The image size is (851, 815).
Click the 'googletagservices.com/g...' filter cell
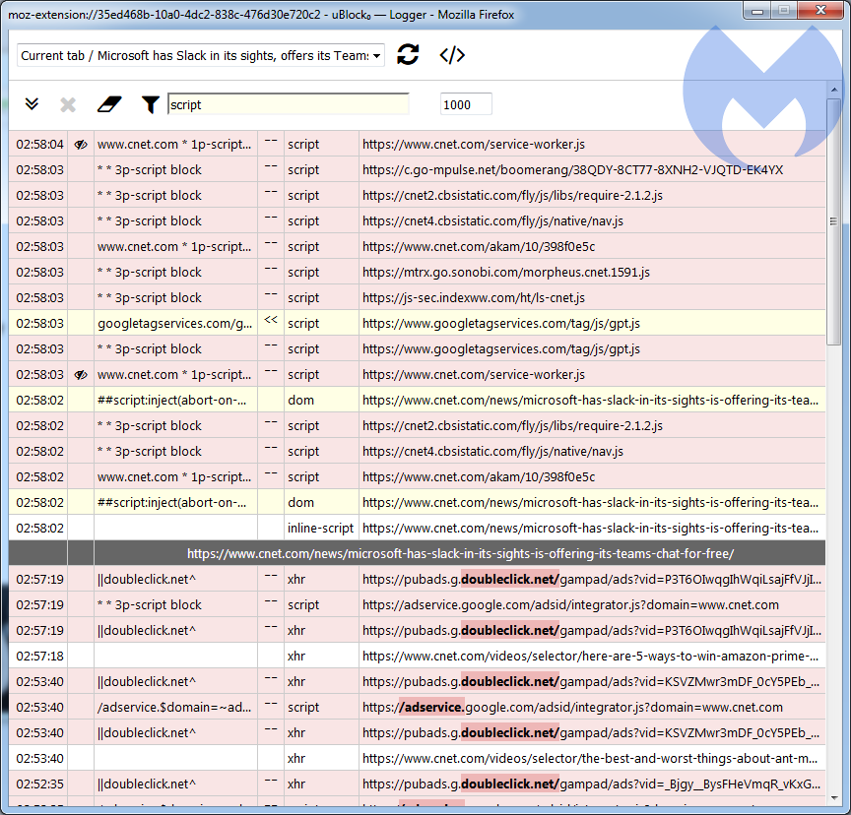pyautogui.click(x=175, y=323)
